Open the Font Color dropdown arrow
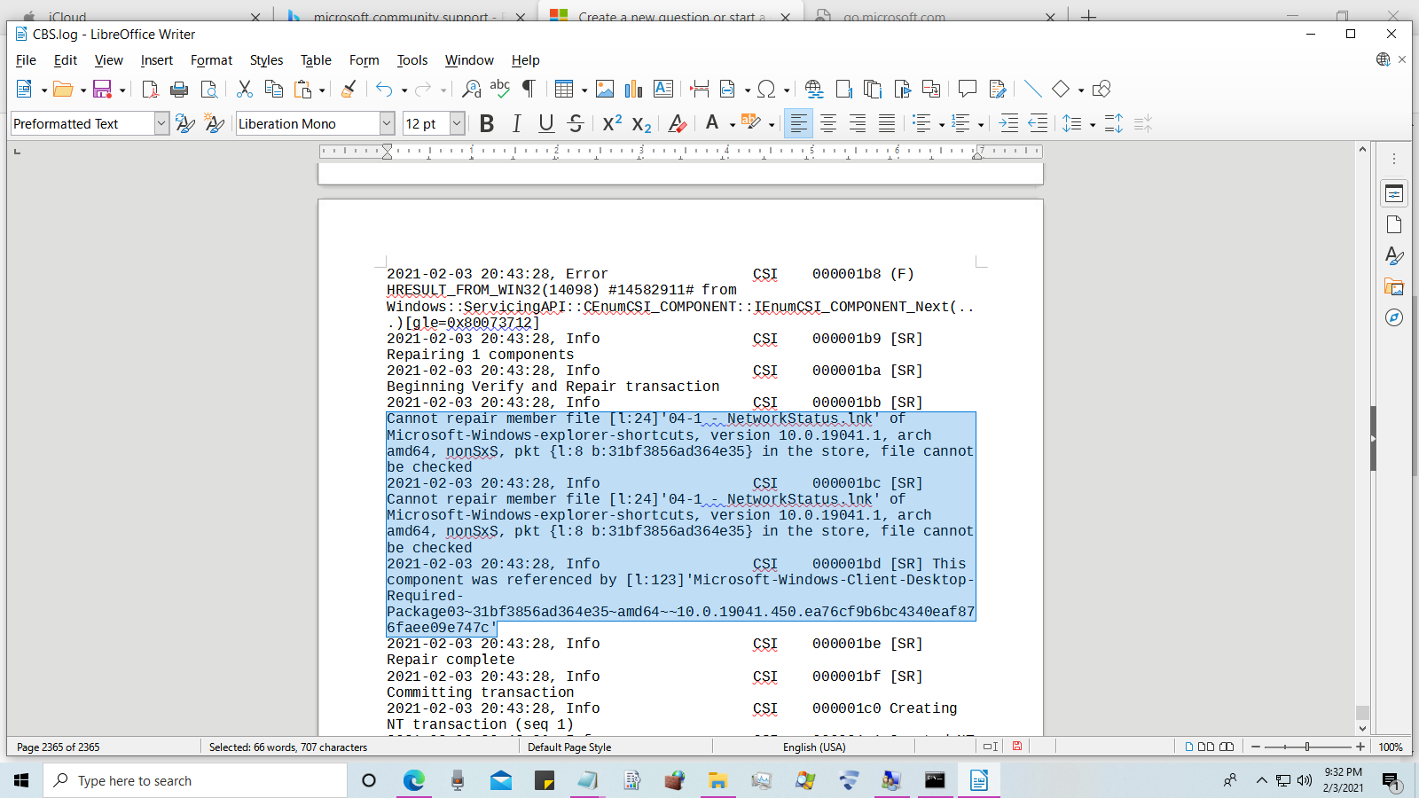 [733, 124]
